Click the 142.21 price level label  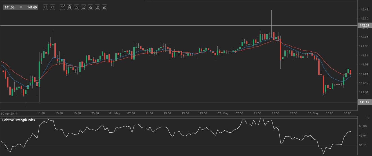point(364,25)
